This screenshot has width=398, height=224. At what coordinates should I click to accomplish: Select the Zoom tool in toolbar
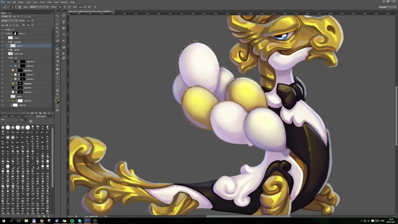58,94
